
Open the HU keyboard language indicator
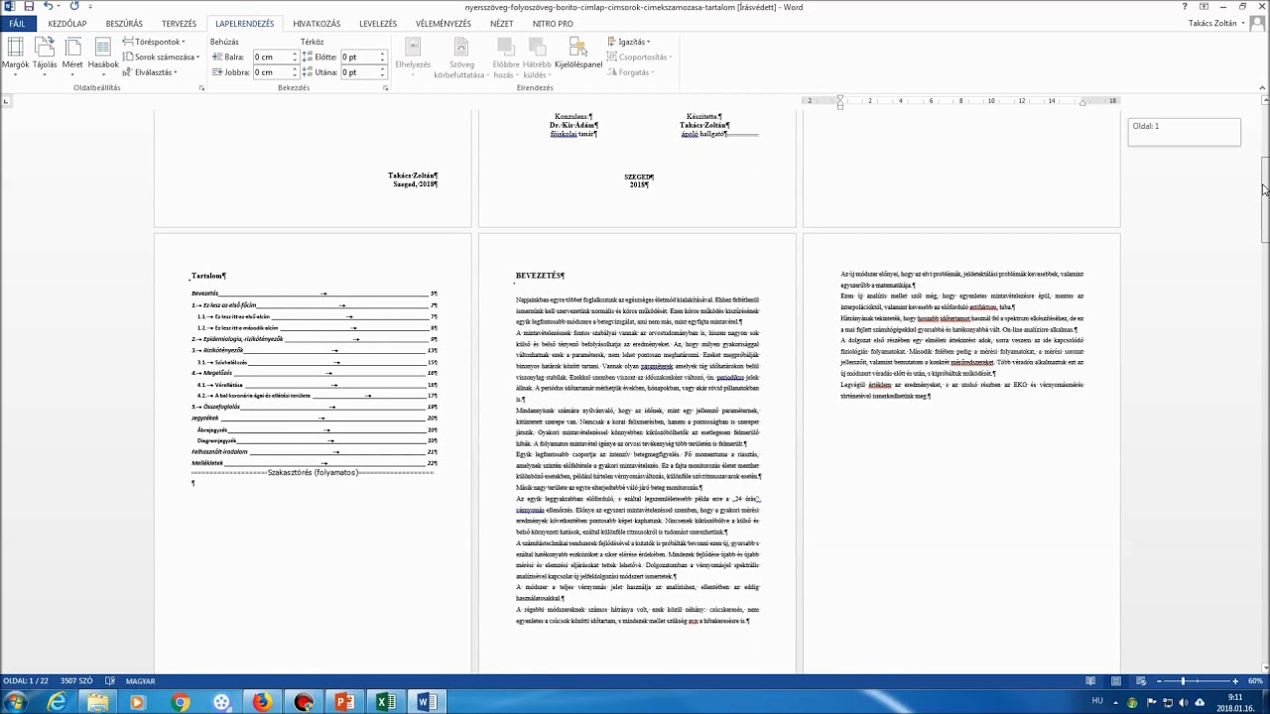point(1097,702)
